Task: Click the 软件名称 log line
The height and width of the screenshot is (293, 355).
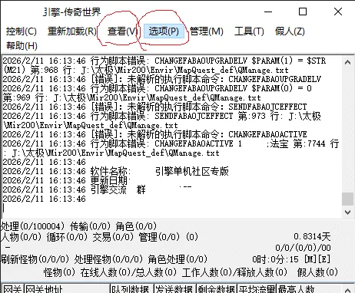Action: tap(115, 171)
